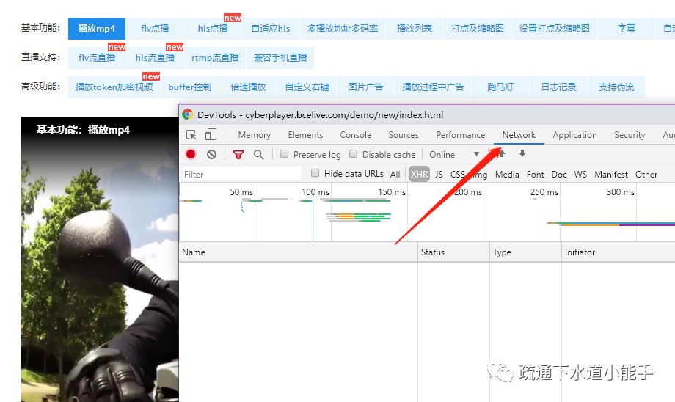Open the Security tab
Screen dimensions: 675x402
pos(630,135)
